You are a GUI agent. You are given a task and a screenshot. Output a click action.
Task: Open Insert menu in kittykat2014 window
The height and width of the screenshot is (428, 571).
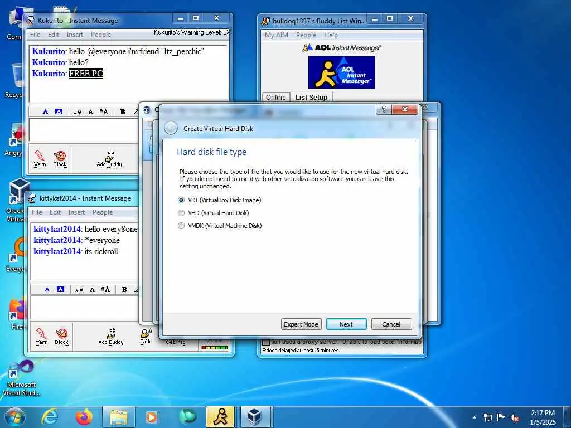point(76,212)
